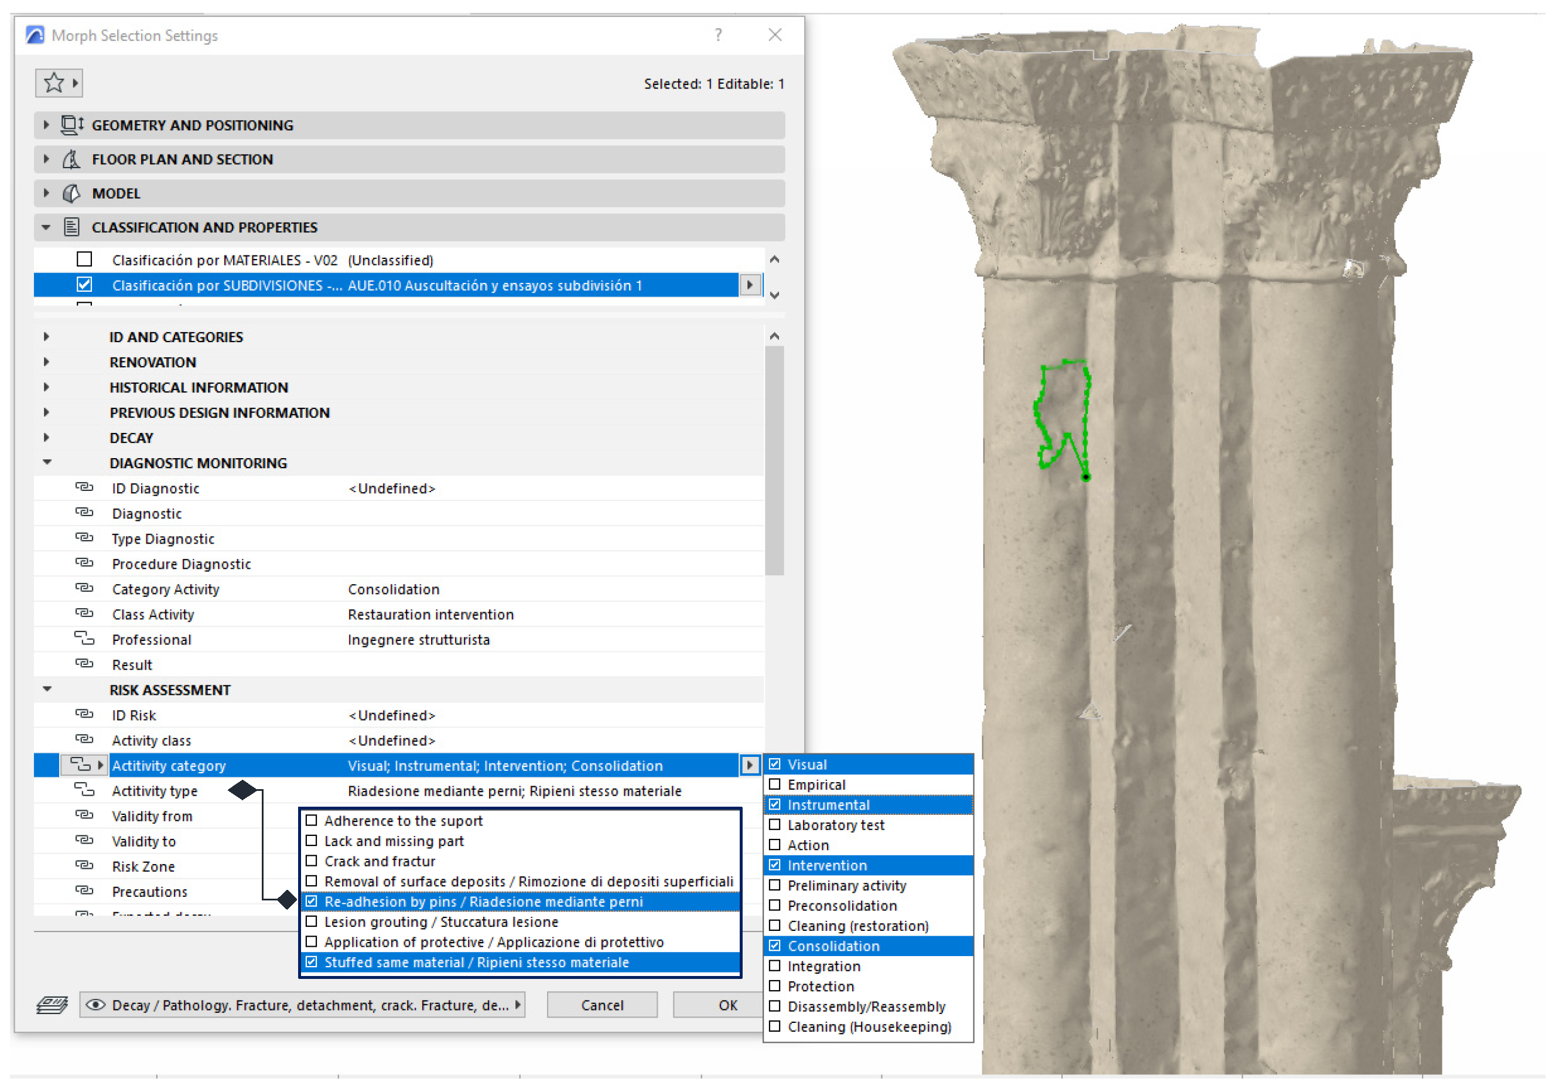Click the unlinked icon beside Actitivity type
The width and height of the screenshot is (1562, 1092).
pos(84,789)
